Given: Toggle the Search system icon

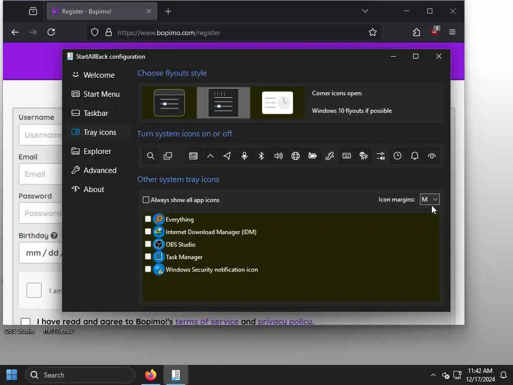Looking at the screenshot, I should pyautogui.click(x=150, y=156).
